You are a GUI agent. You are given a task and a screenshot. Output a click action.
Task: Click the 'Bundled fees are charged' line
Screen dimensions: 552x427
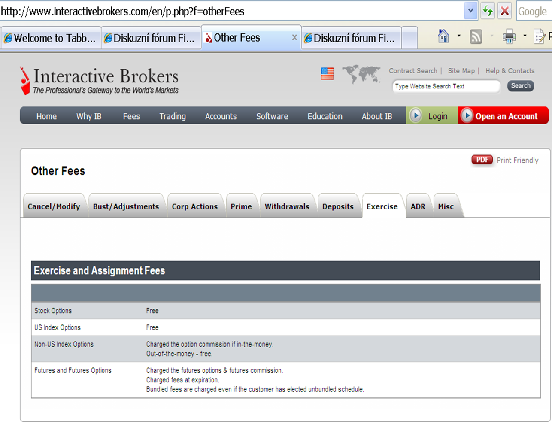[255, 389]
